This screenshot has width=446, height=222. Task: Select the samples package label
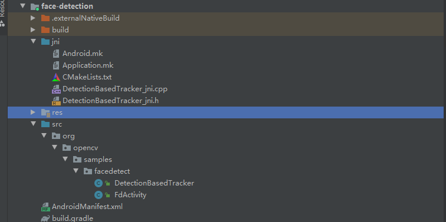(x=98, y=160)
